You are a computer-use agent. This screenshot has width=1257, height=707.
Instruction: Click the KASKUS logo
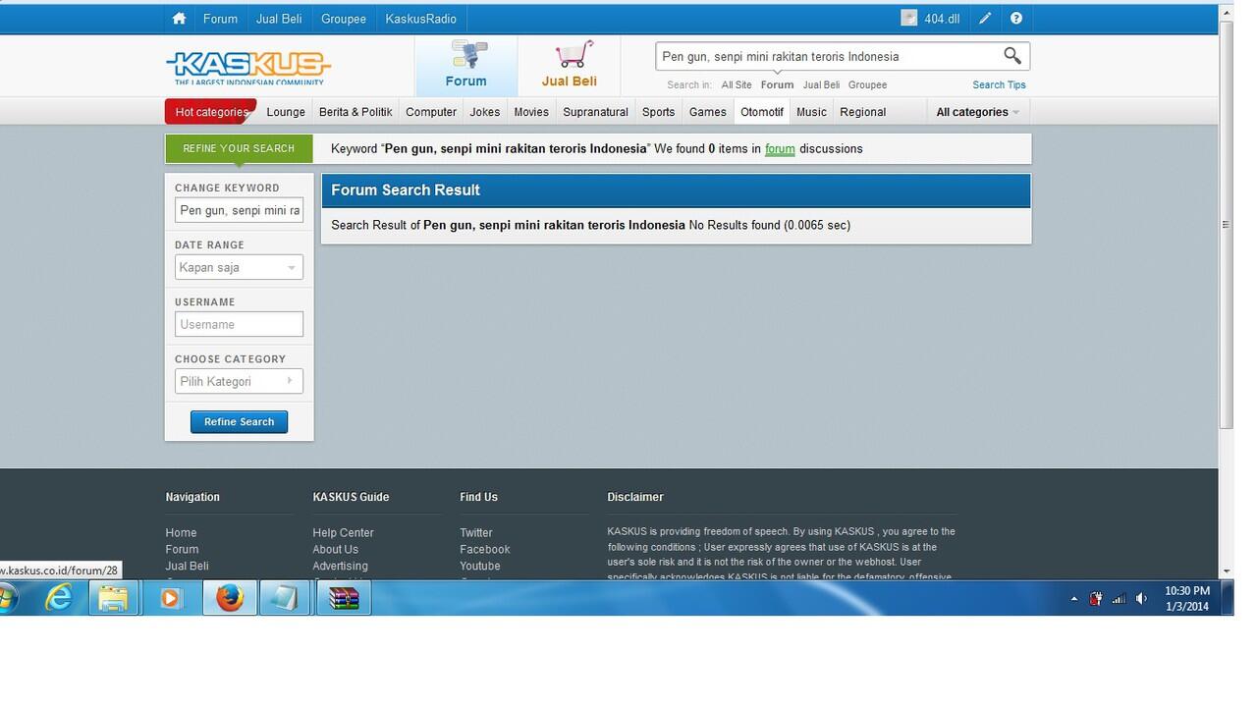pos(248,67)
